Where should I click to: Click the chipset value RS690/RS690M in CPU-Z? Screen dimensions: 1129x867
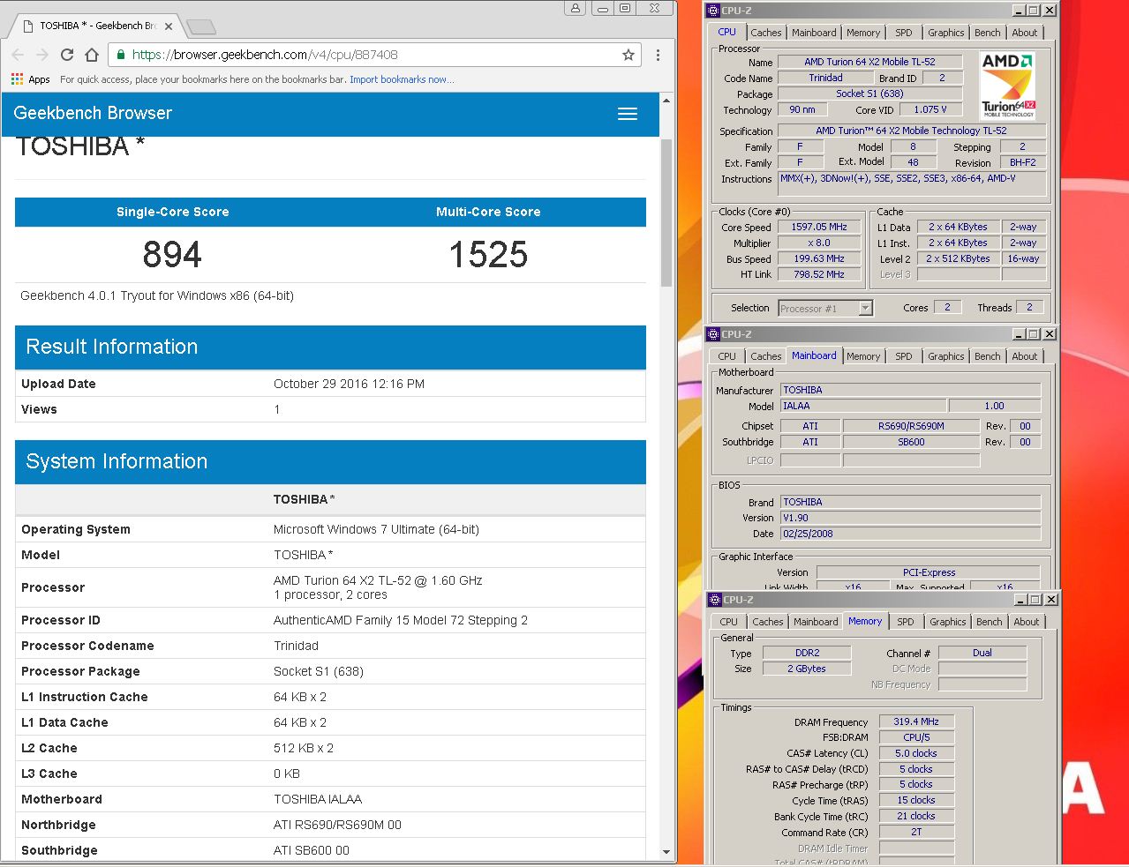click(911, 426)
